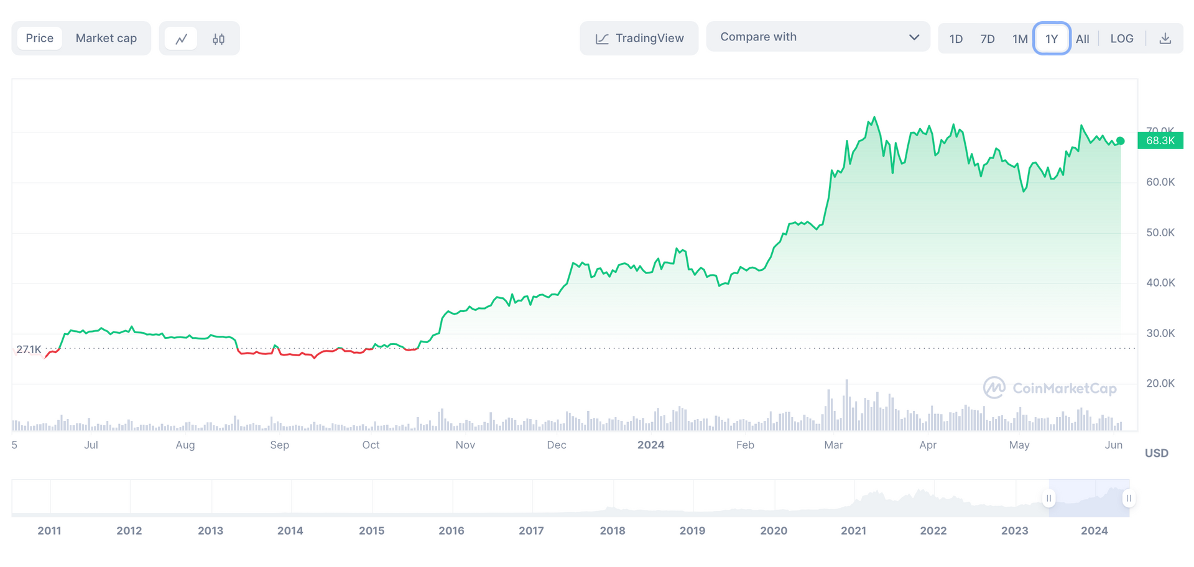The width and height of the screenshot is (1194, 567).
Task: Toggle to Market cap view
Action: [106, 38]
